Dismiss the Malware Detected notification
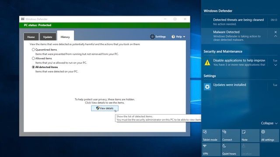The width and height of the screenshot is (280, 157). click(276, 32)
